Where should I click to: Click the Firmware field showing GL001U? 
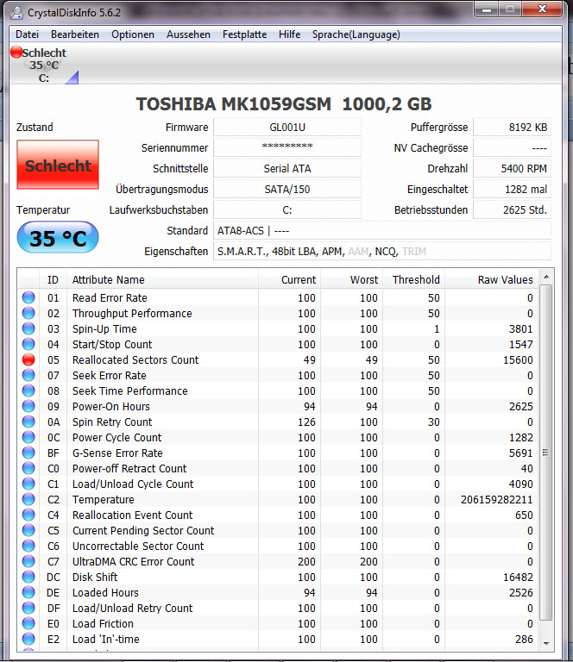click(287, 127)
